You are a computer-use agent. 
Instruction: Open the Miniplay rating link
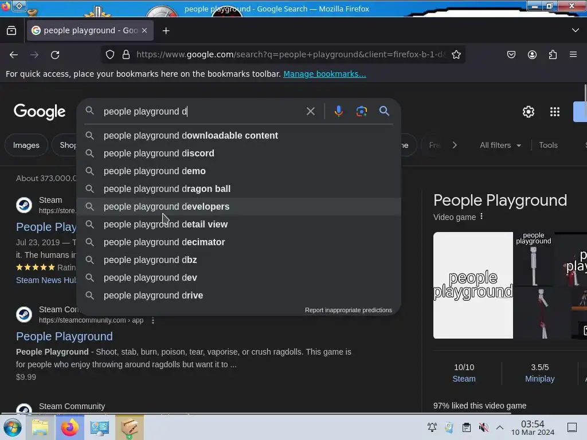point(539,379)
